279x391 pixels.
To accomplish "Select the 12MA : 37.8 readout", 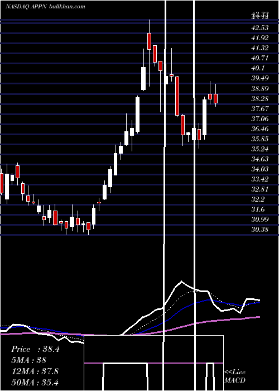I will (35, 371).
